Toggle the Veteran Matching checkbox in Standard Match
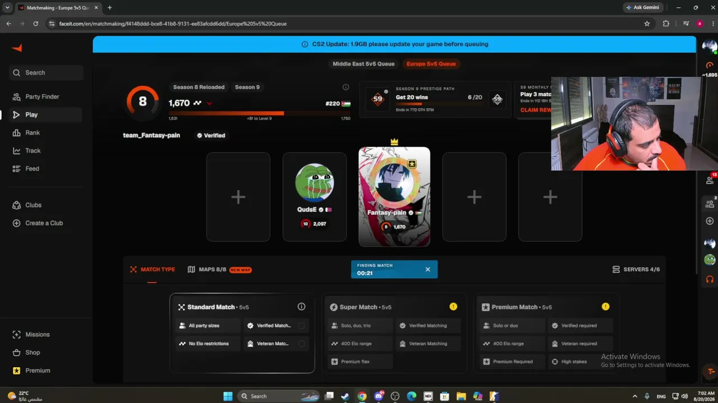Screen dimensions: 718x403 (301, 344)
